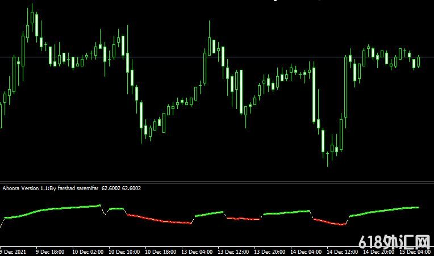Screen dimensions: 434x256
Task: Select the 13 Dec 12:00 time marker
Action: 233,251
